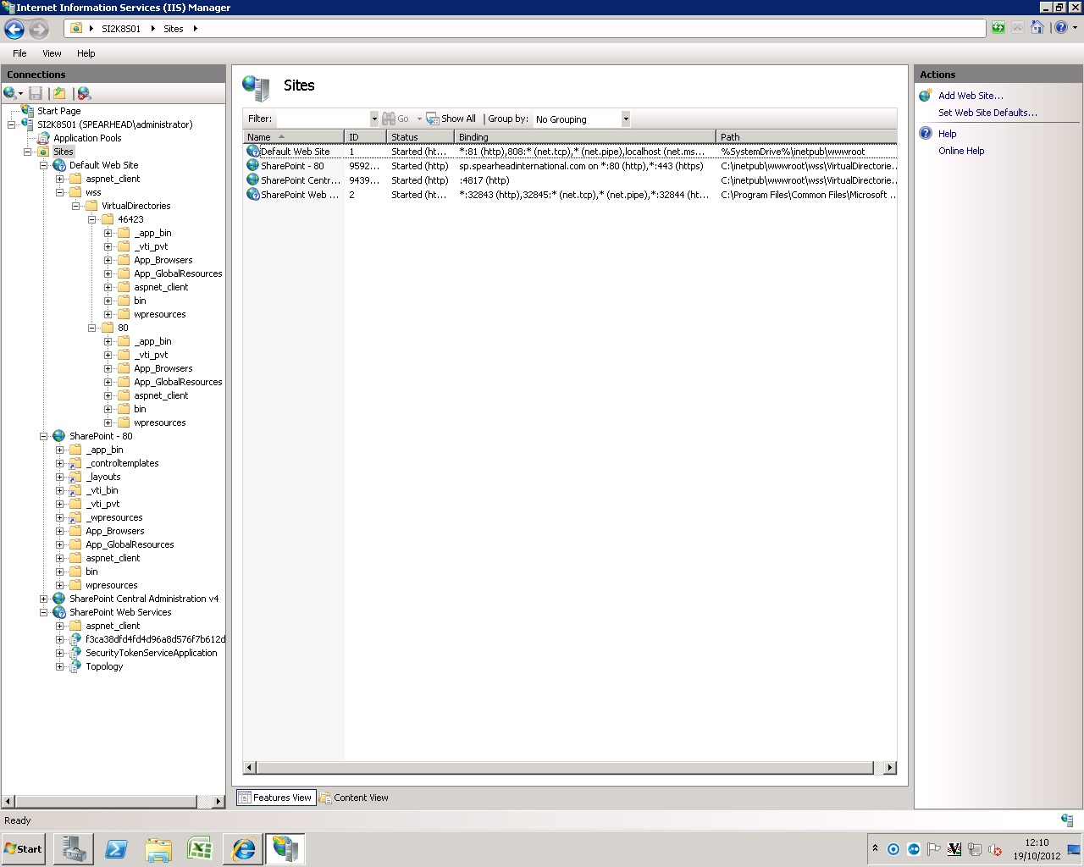This screenshot has width=1084, height=867.
Task: Expand the SharePoint Web Services tree node
Action: (44, 611)
